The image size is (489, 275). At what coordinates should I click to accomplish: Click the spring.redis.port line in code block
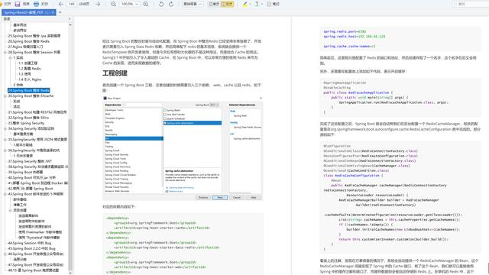(345, 31)
